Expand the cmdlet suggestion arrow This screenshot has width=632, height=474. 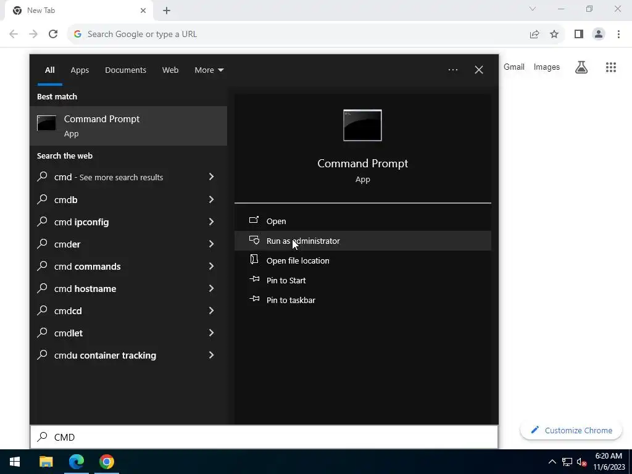[211, 333]
